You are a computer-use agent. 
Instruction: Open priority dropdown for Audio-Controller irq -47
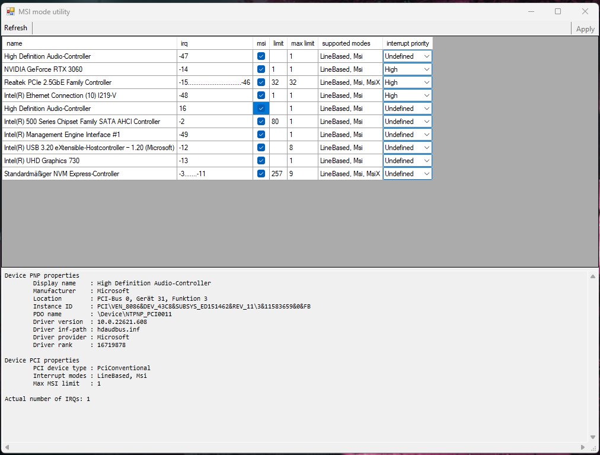[x=407, y=56]
